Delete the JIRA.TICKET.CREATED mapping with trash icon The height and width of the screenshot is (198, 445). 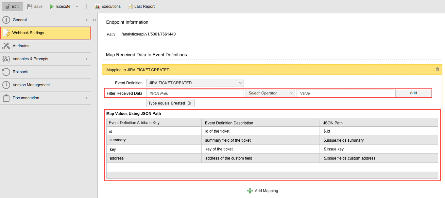[x=437, y=69]
